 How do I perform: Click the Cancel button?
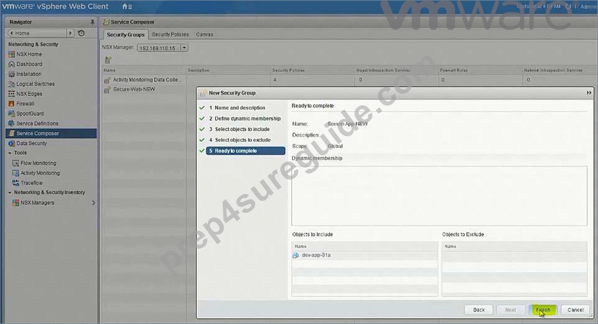[576, 310]
